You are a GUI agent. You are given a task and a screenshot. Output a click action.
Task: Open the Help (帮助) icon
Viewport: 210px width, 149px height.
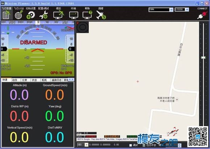(87, 13)
